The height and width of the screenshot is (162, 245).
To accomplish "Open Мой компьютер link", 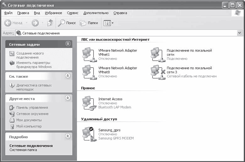I will coord(29,126).
